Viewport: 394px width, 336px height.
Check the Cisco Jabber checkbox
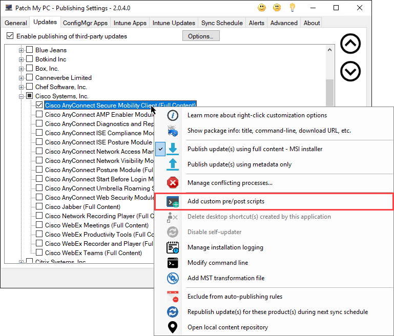click(x=39, y=206)
